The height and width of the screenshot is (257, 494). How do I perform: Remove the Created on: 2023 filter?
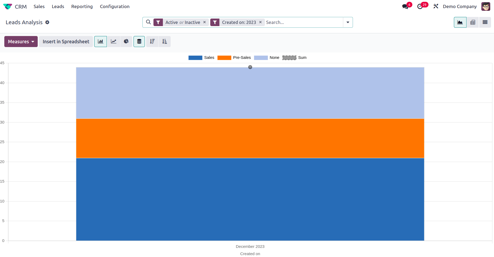260,22
